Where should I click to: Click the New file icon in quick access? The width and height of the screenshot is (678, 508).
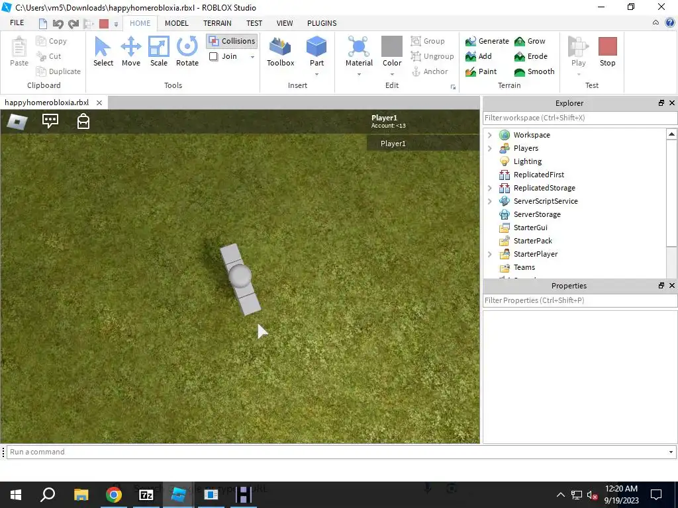point(43,23)
